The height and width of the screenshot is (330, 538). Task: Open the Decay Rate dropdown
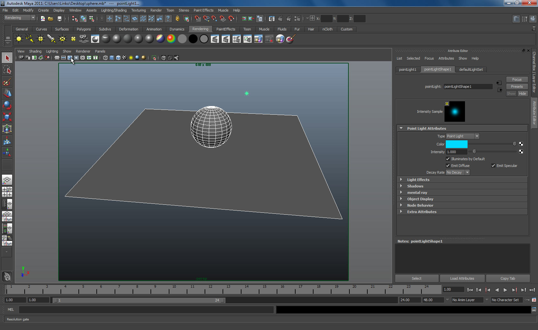click(457, 172)
